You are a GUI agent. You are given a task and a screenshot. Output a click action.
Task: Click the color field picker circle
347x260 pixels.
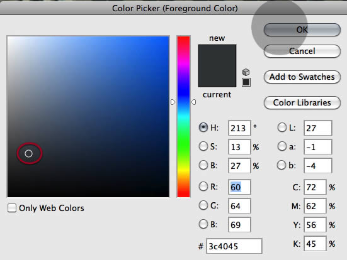click(x=28, y=153)
